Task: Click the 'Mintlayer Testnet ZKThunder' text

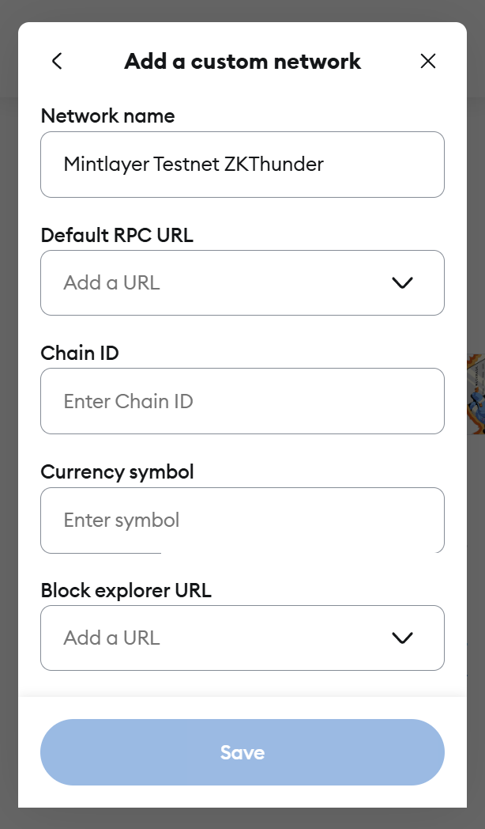Action: pyautogui.click(x=194, y=165)
